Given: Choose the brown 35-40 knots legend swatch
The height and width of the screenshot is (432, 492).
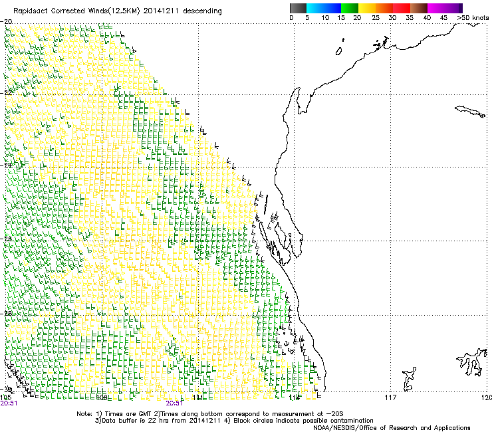Looking at the screenshot, I should point(419,8).
